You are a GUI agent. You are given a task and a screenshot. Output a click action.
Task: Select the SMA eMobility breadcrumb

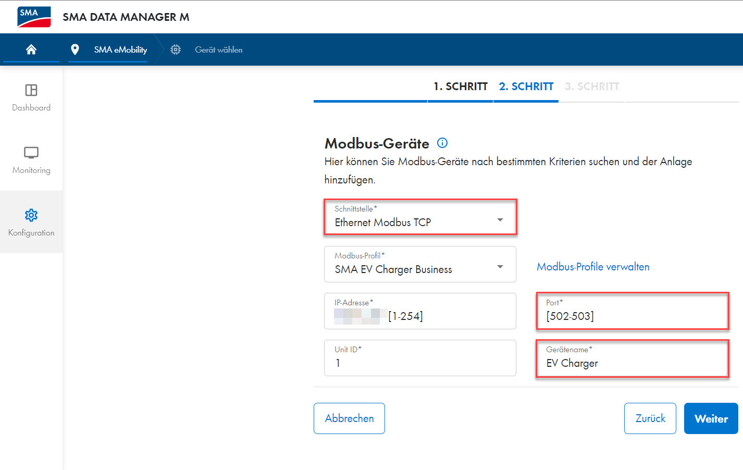pyautogui.click(x=120, y=50)
